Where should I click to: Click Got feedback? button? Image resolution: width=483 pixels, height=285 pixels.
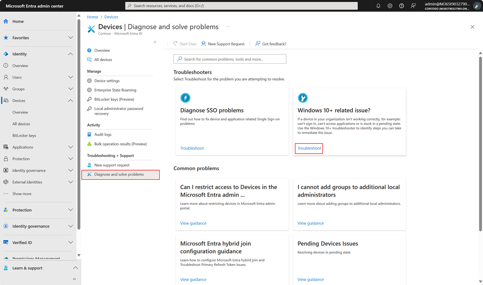click(271, 44)
